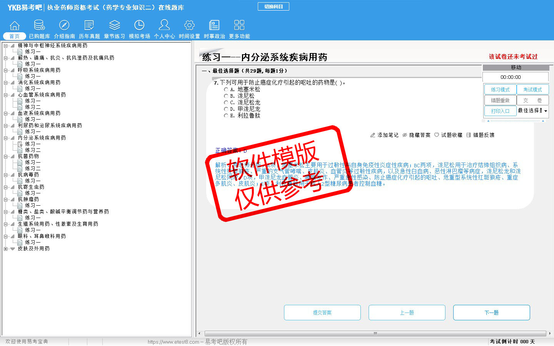554x346 pixels.
Task: Open the 模拟考场 clock icon
Action: [x=139, y=25]
